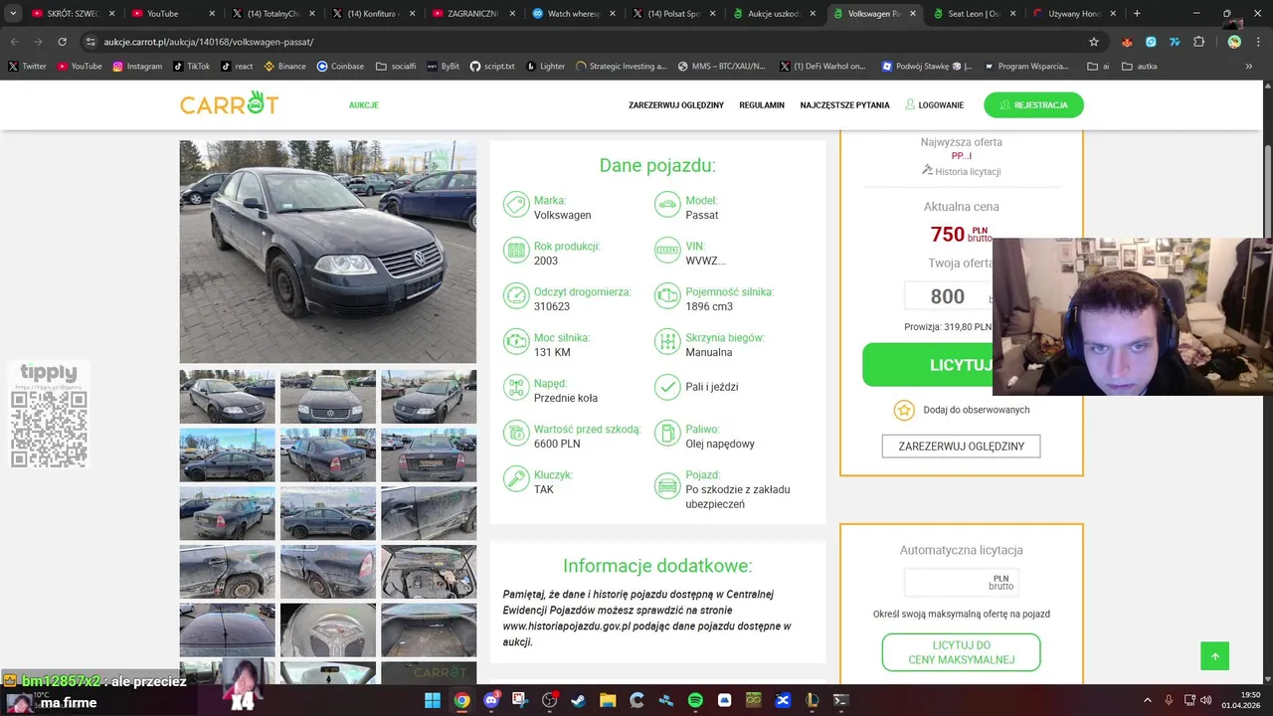Click LOGOWANIE login link

(x=934, y=105)
